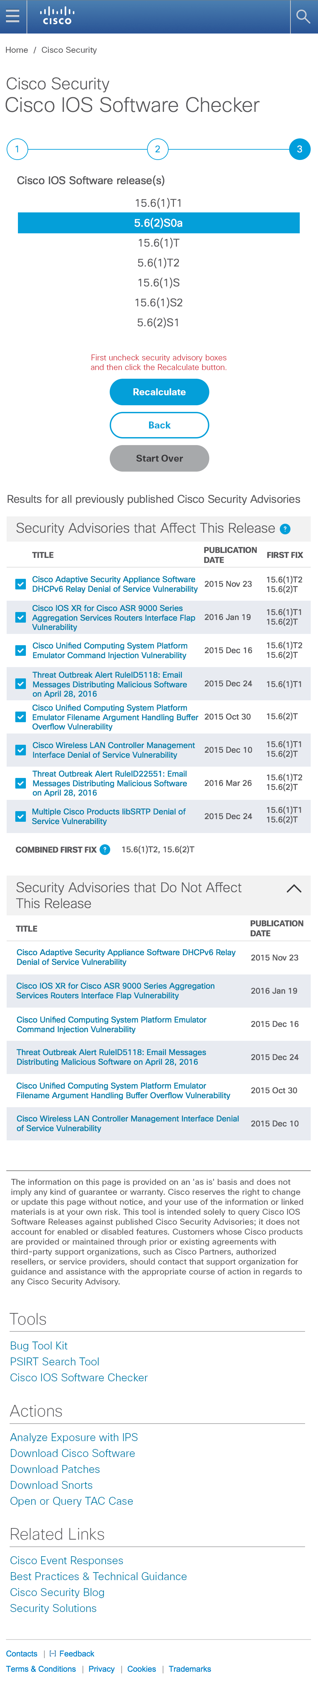Uncheck Cisco Adaptive Security Appliance DHCPv6 advisory
The image size is (318, 1686).
(x=20, y=584)
